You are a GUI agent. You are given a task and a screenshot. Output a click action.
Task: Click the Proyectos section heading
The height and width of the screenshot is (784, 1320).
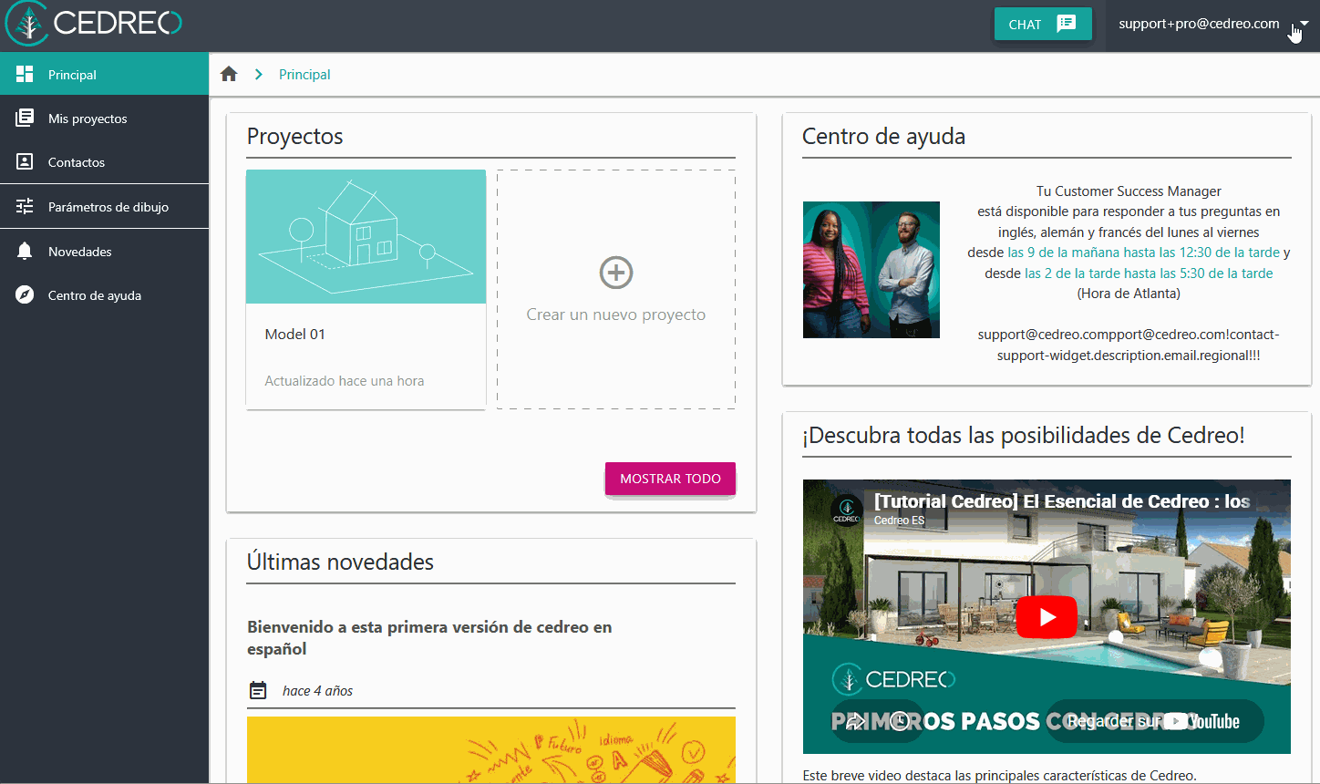pyautogui.click(x=295, y=137)
